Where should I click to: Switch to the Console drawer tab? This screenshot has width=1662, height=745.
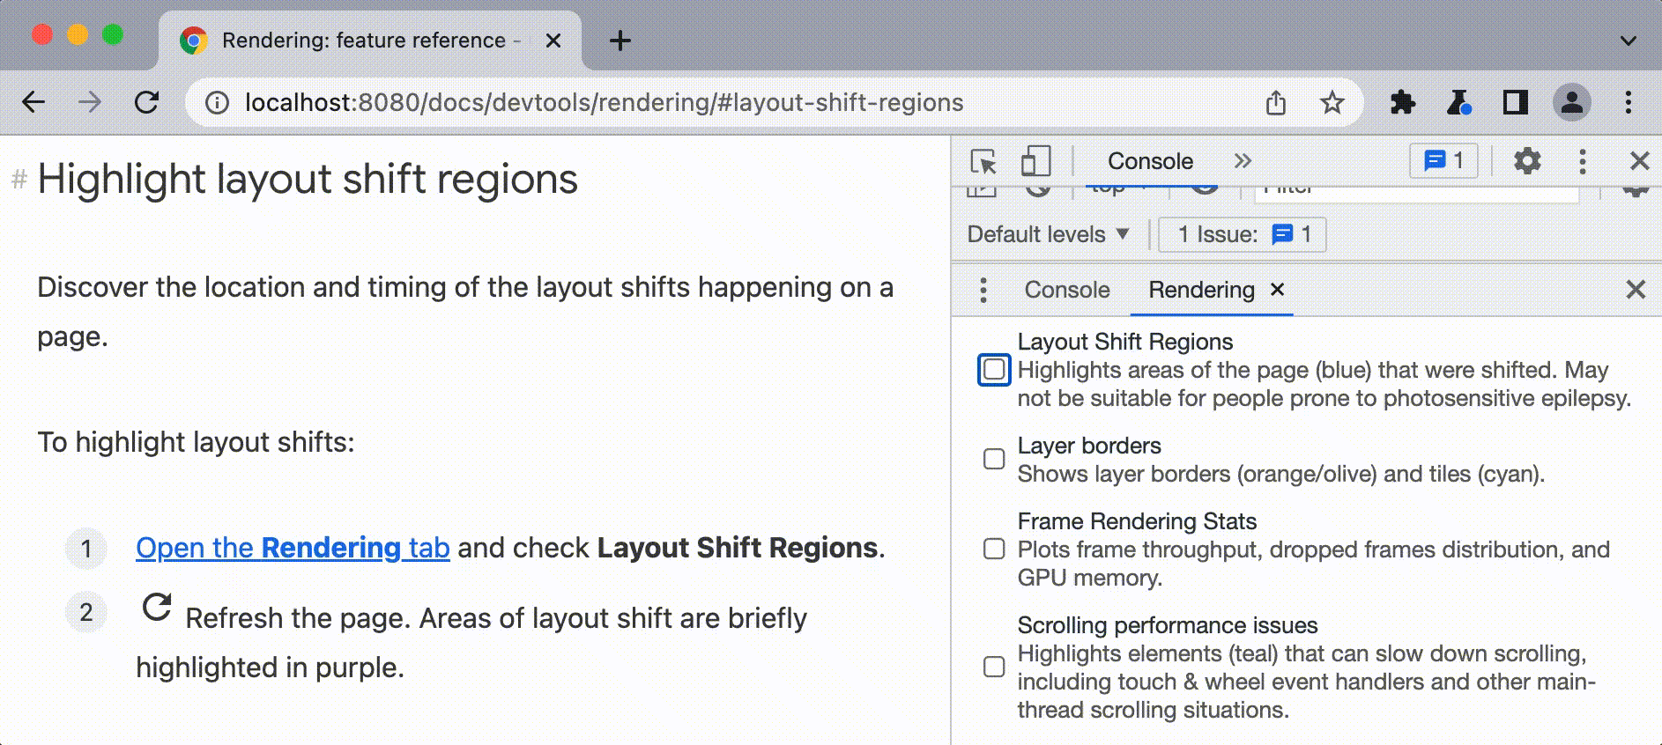click(1066, 290)
